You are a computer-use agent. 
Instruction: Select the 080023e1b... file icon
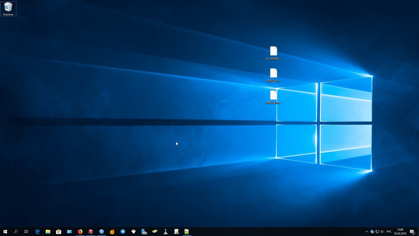pyautogui.click(x=273, y=75)
